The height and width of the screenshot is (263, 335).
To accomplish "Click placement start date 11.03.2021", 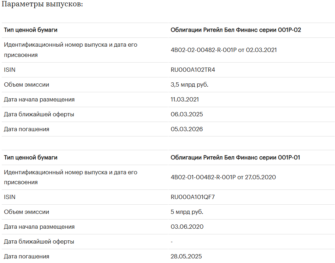I will coord(185,100).
